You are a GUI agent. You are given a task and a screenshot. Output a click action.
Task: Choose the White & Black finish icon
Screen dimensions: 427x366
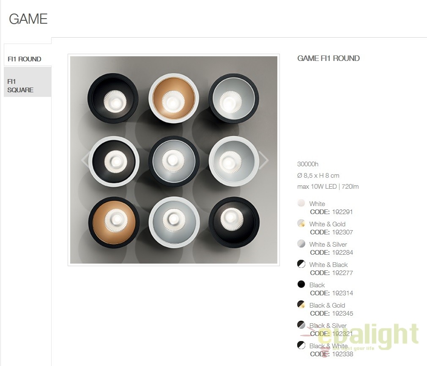(301, 264)
